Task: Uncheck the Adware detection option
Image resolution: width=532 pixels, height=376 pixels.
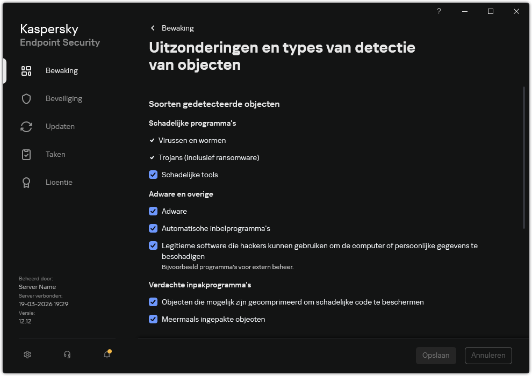Action: point(153,211)
